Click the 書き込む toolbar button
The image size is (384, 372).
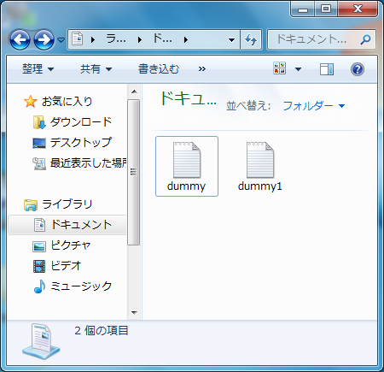(x=159, y=69)
